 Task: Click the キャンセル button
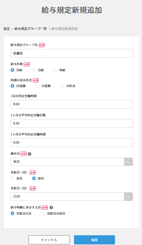click(x=49, y=240)
